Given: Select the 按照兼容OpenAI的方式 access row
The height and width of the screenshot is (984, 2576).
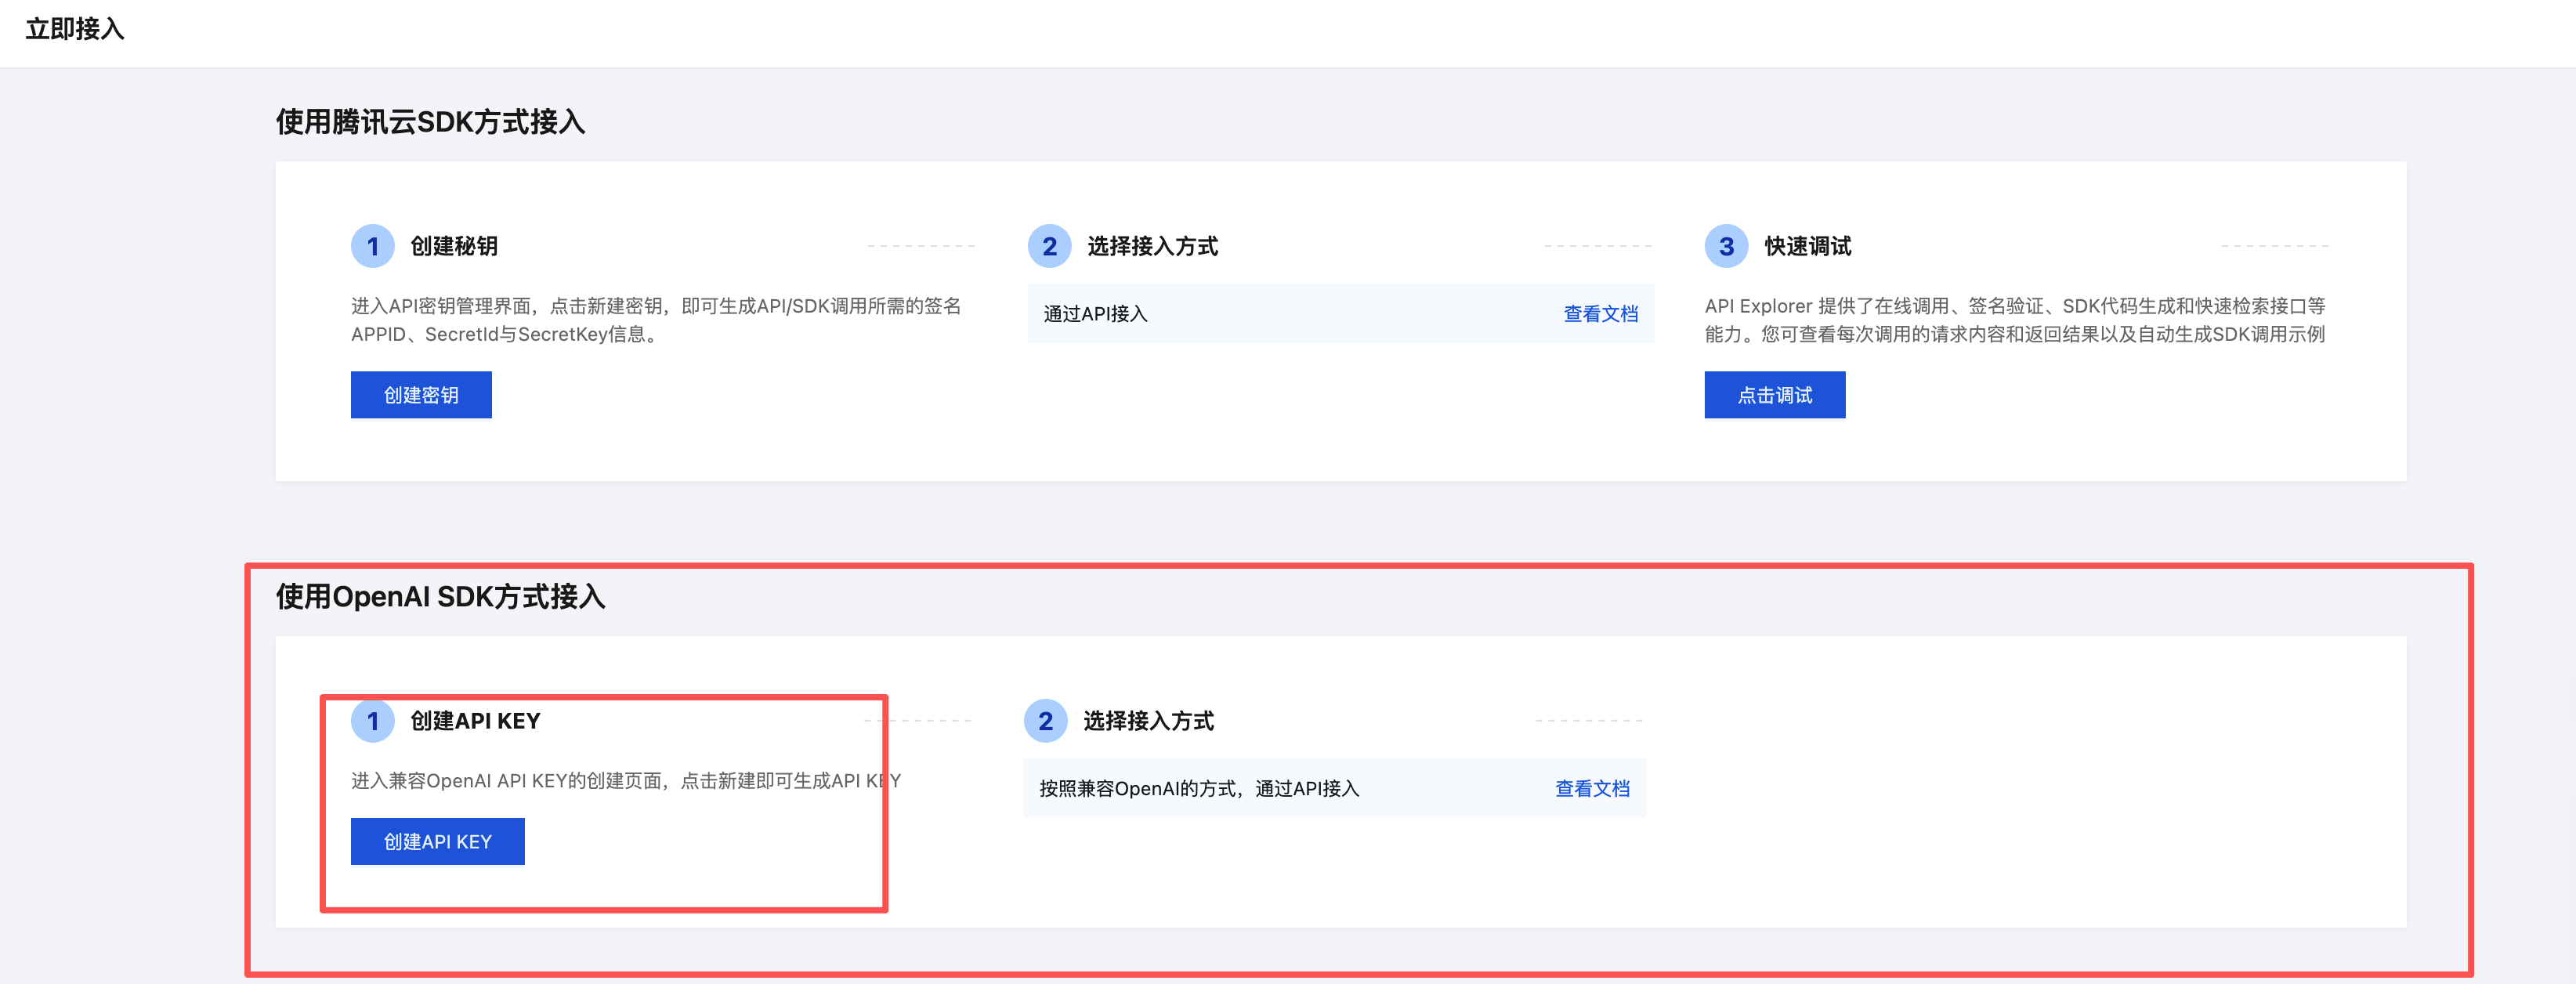Looking at the screenshot, I should click(x=1199, y=788).
